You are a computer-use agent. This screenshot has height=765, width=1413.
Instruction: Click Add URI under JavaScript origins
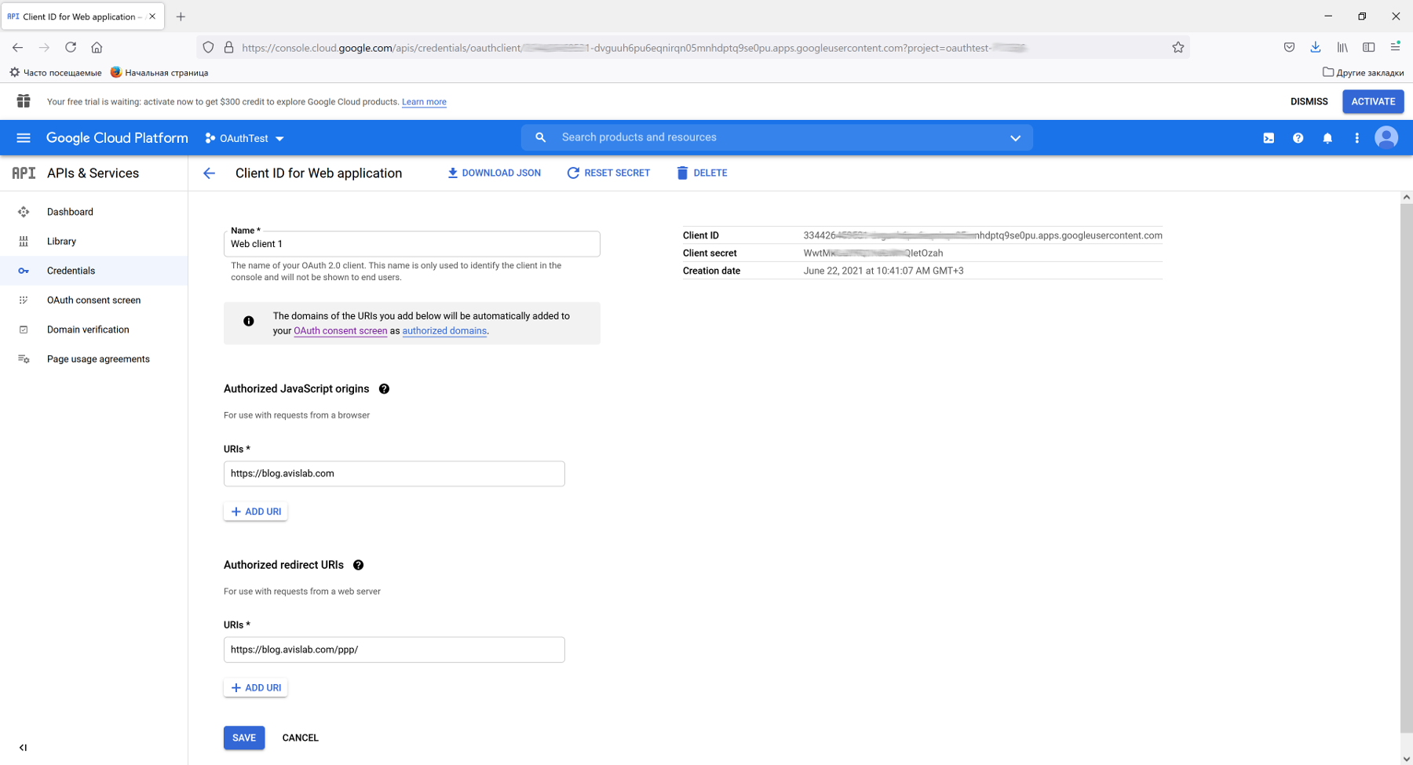click(256, 512)
